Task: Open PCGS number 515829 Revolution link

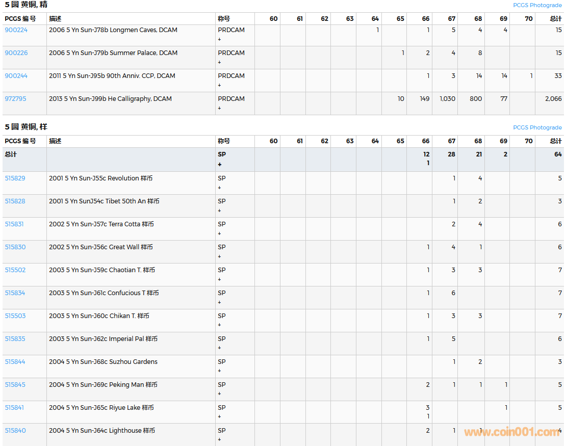Action: (15, 178)
